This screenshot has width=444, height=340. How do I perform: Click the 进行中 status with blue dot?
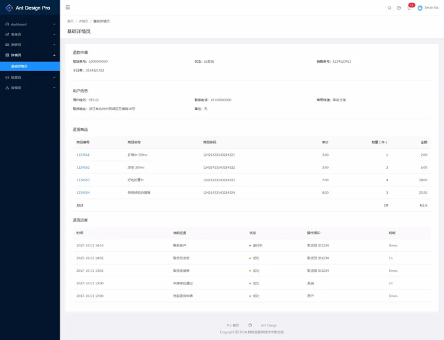tap(256, 245)
